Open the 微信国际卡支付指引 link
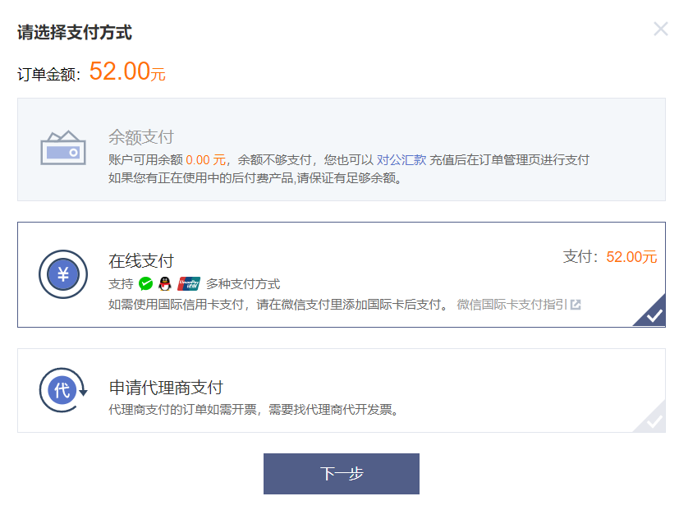 click(x=512, y=305)
